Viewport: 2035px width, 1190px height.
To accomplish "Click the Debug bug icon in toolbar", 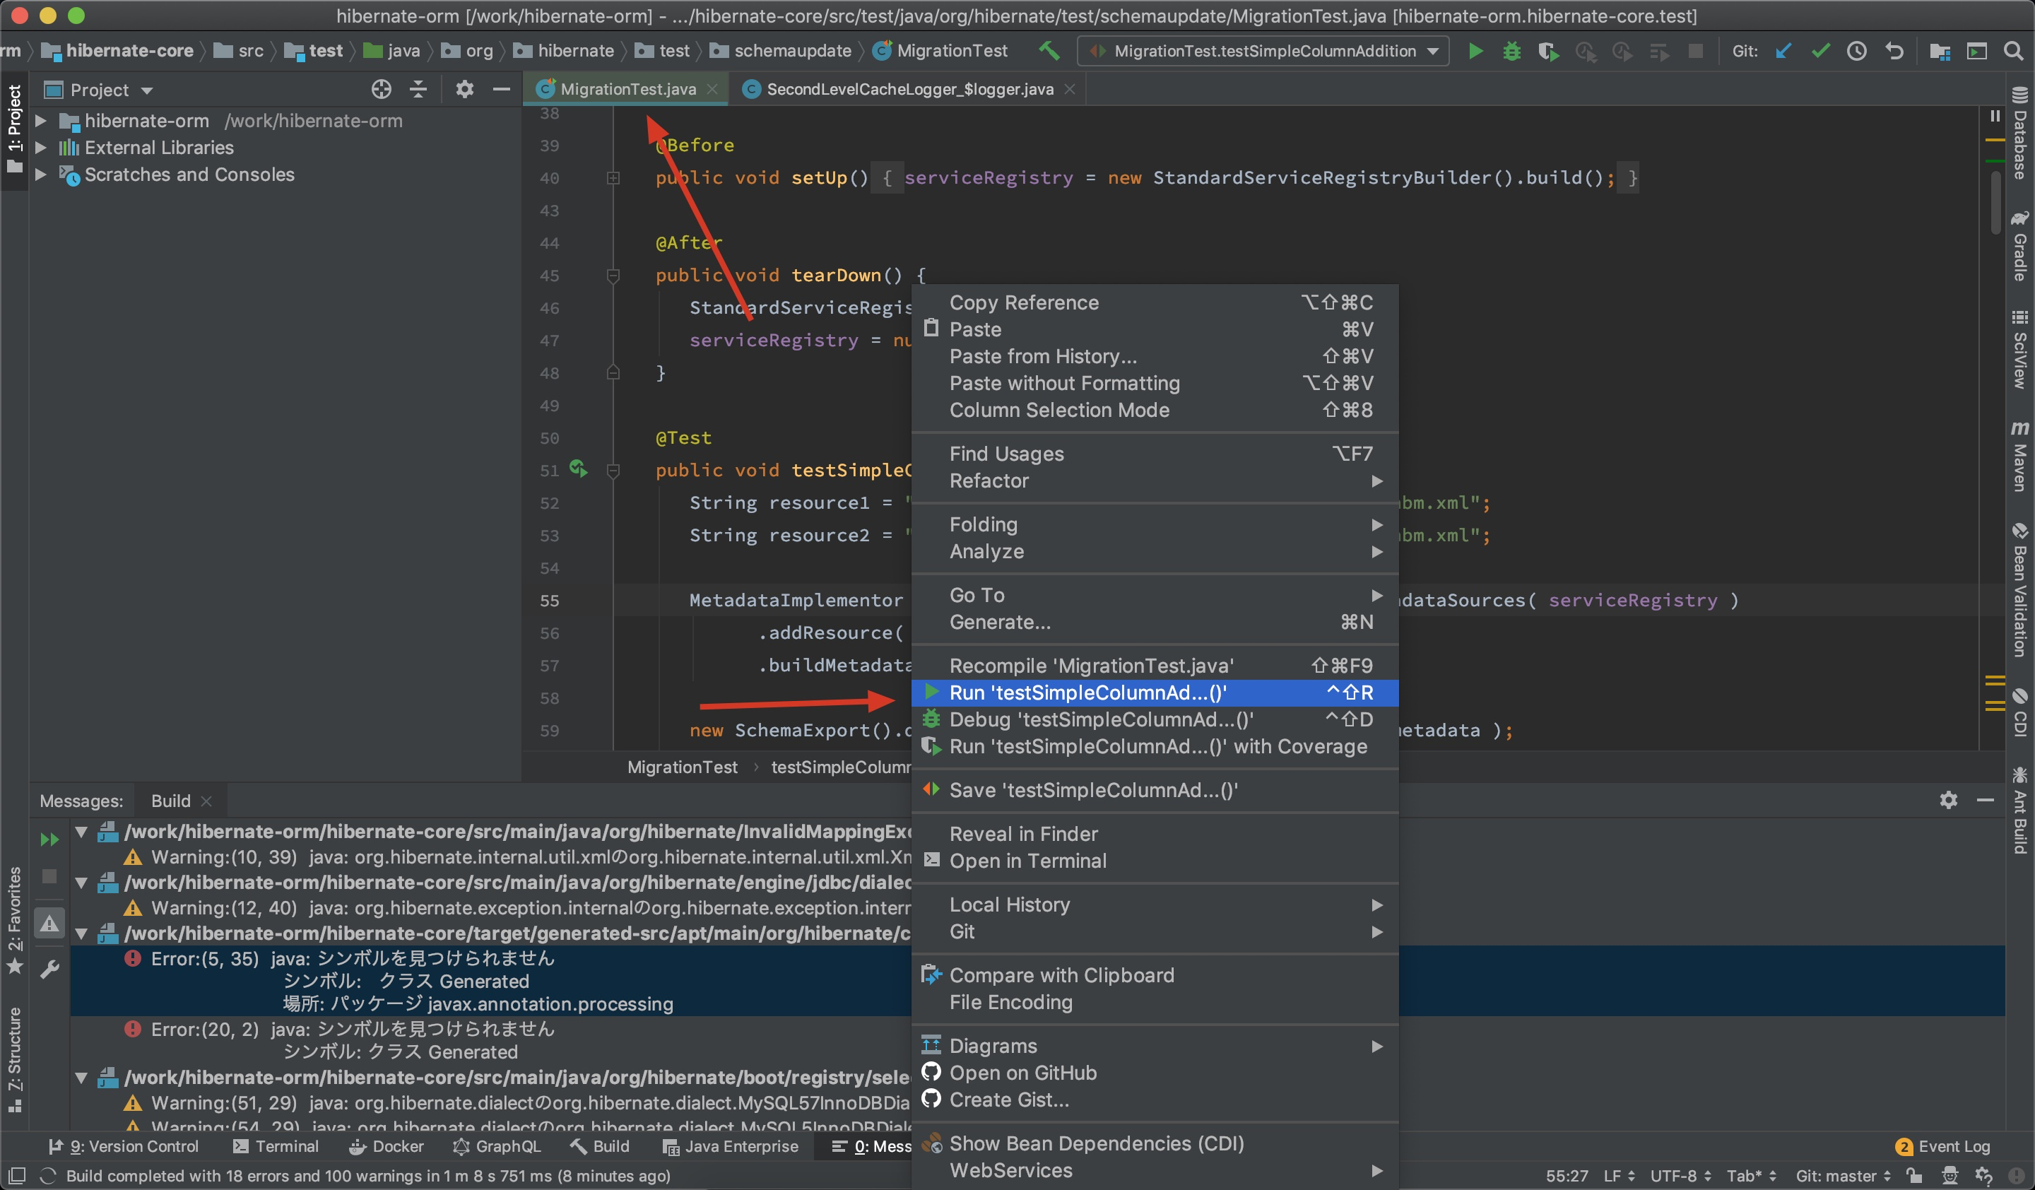I will pos(1511,51).
